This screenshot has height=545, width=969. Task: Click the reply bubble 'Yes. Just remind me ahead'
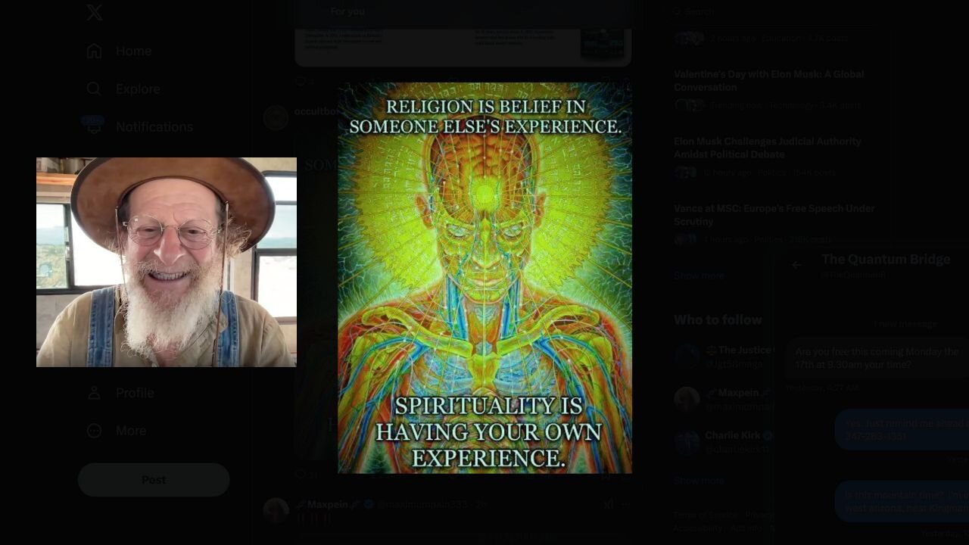pyautogui.click(x=902, y=430)
